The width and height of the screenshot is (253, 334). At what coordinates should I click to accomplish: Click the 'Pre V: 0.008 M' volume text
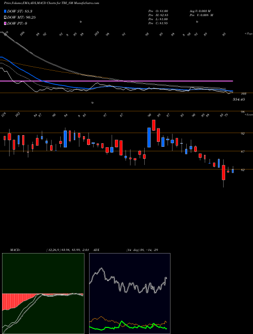(201, 15)
